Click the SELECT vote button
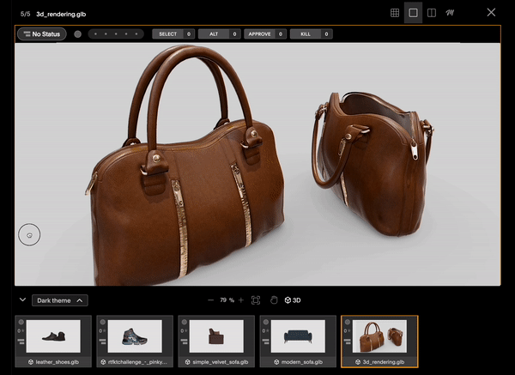Screen dimensions: 515x375 pyautogui.click(x=173, y=33)
